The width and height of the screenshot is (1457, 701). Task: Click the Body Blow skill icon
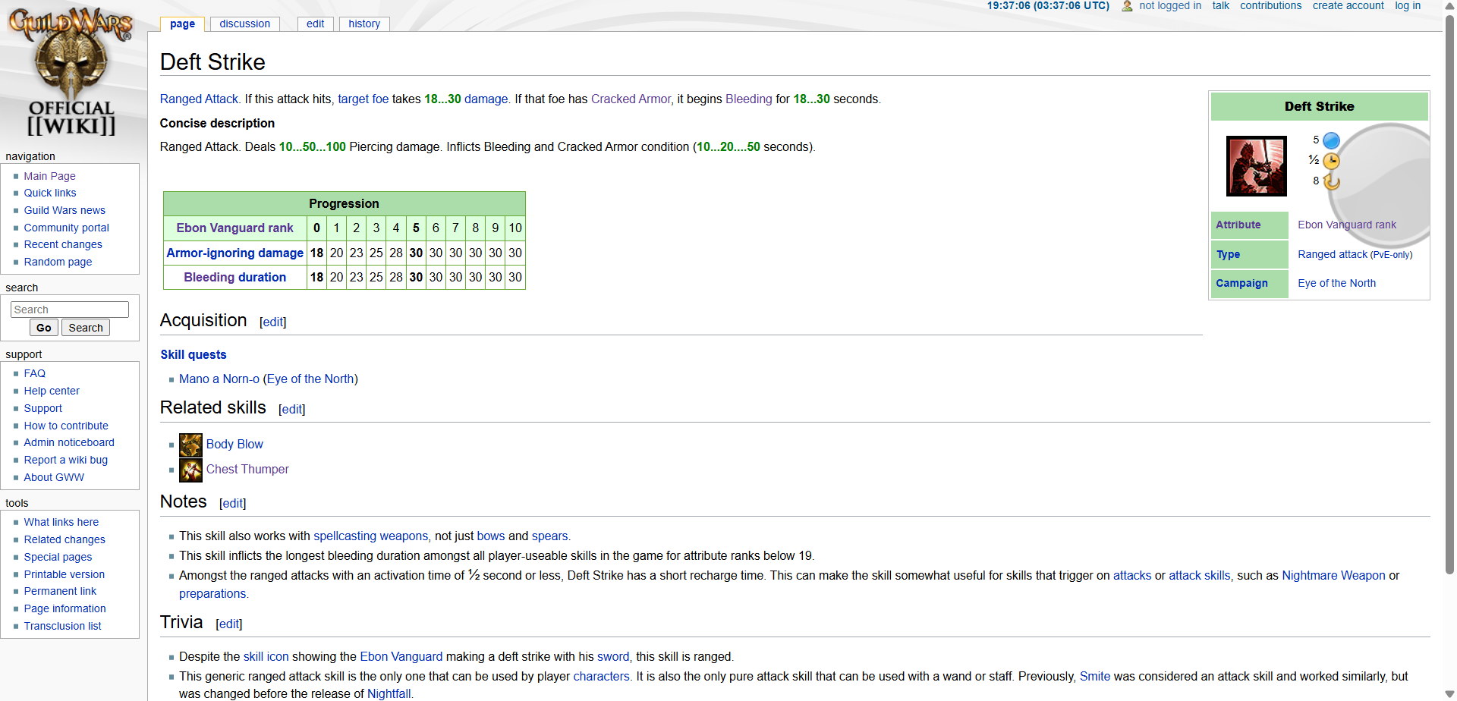tap(190, 445)
